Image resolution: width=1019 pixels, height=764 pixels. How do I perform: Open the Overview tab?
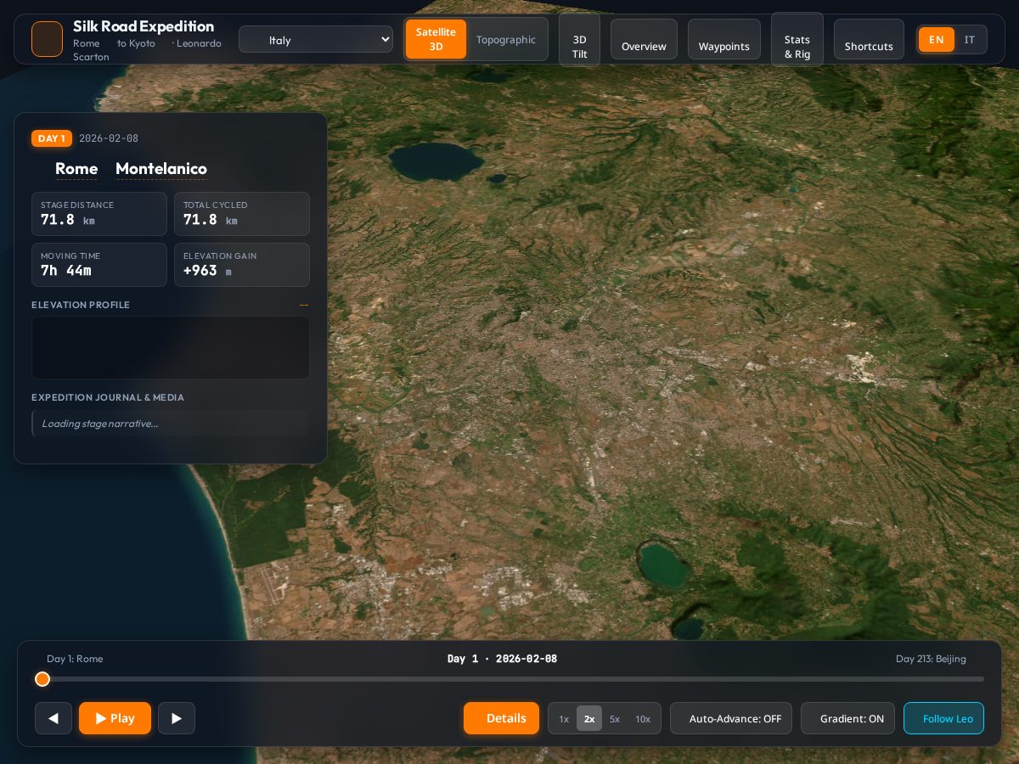tap(644, 40)
